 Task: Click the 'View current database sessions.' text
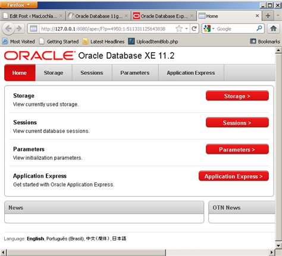click(x=51, y=131)
